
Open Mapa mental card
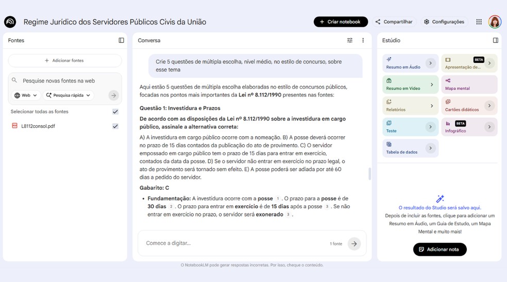coord(469,85)
